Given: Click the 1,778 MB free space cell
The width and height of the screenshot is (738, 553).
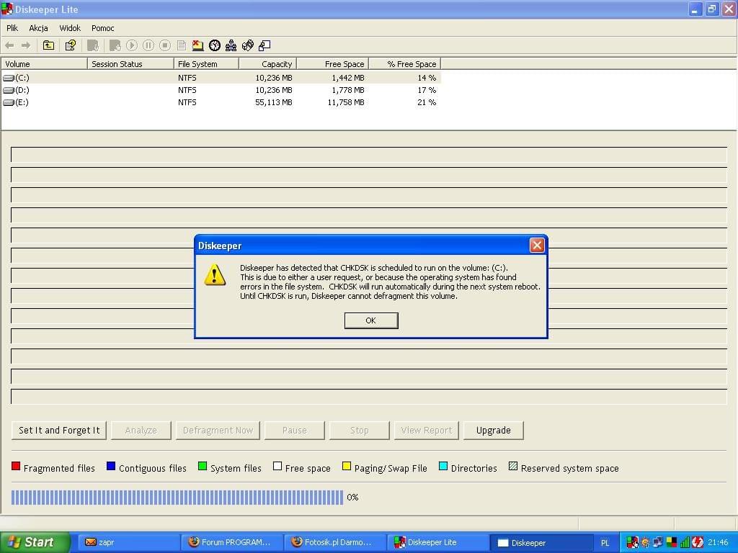Looking at the screenshot, I should point(348,90).
